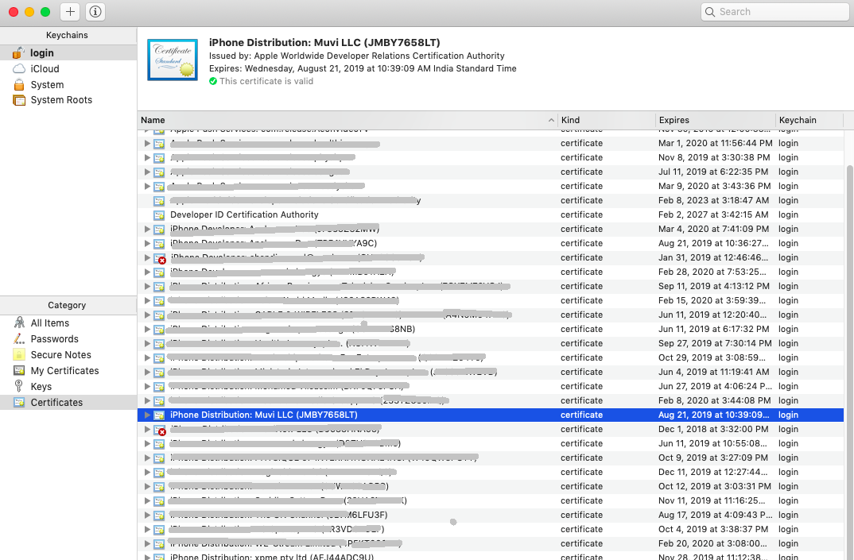854x560 pixels.
Task: Click invalid certificate icon expiring Dec 1, 2018
Action: tap(159, 430)
